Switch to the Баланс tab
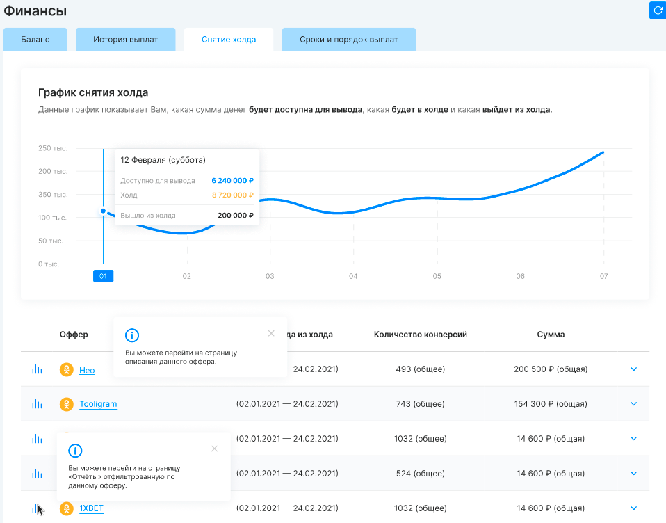 (x=35, y=40)
